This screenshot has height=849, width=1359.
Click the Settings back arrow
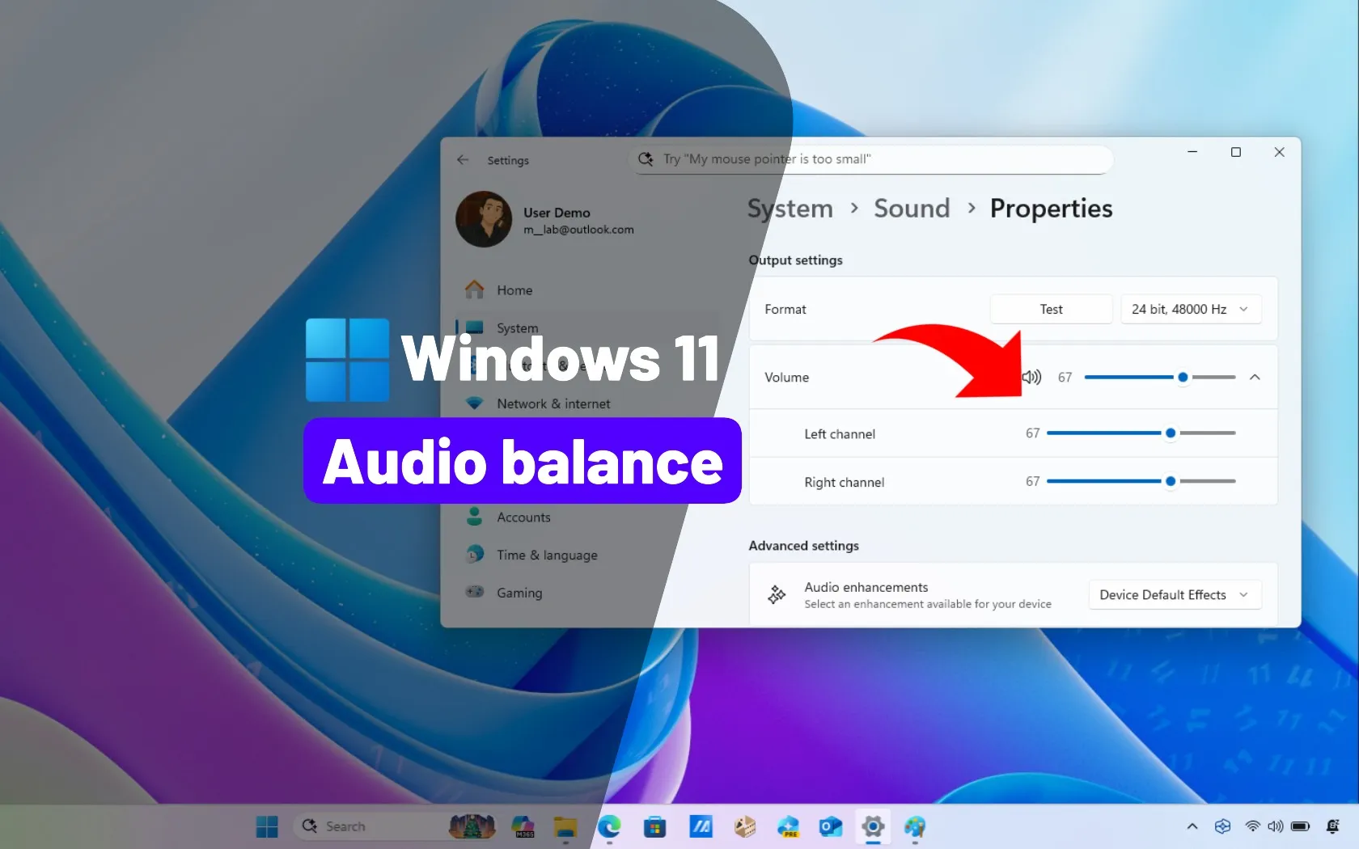[463, 160]
